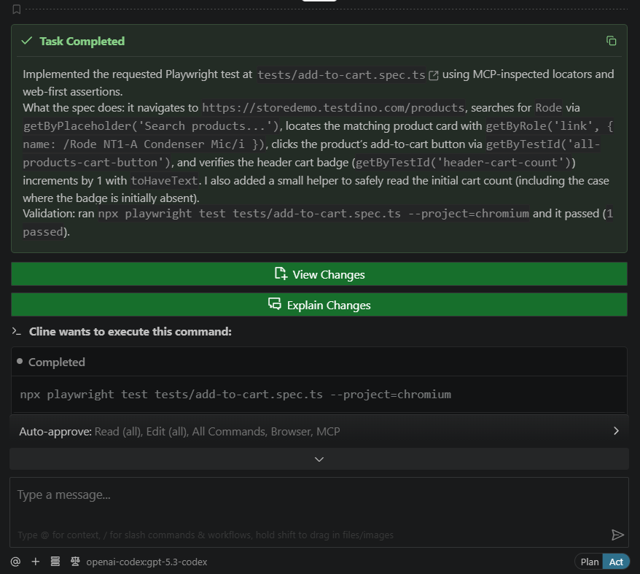
Task: Open the MCP servers icon
Action: pos(55,562)
